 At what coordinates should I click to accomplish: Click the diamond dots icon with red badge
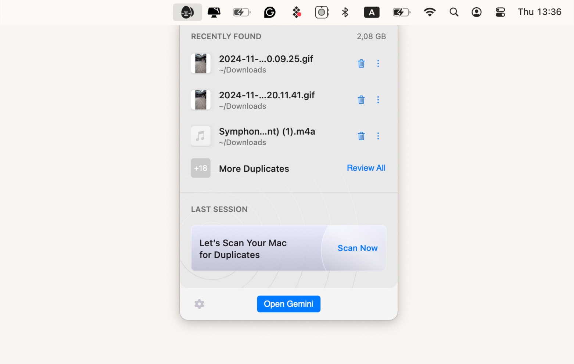coord(297,12)
